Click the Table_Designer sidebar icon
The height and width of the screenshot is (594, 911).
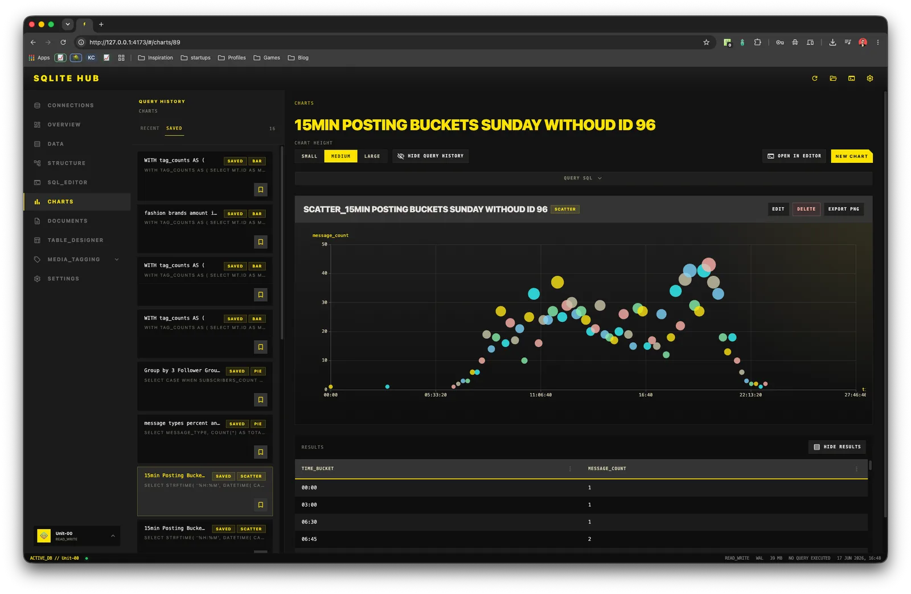click(38, 240)
